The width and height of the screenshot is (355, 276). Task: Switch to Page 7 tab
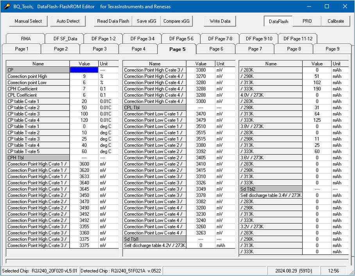255,49
